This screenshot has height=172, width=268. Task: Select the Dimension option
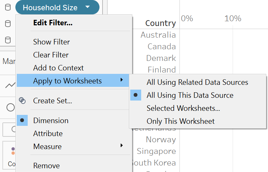51,120
